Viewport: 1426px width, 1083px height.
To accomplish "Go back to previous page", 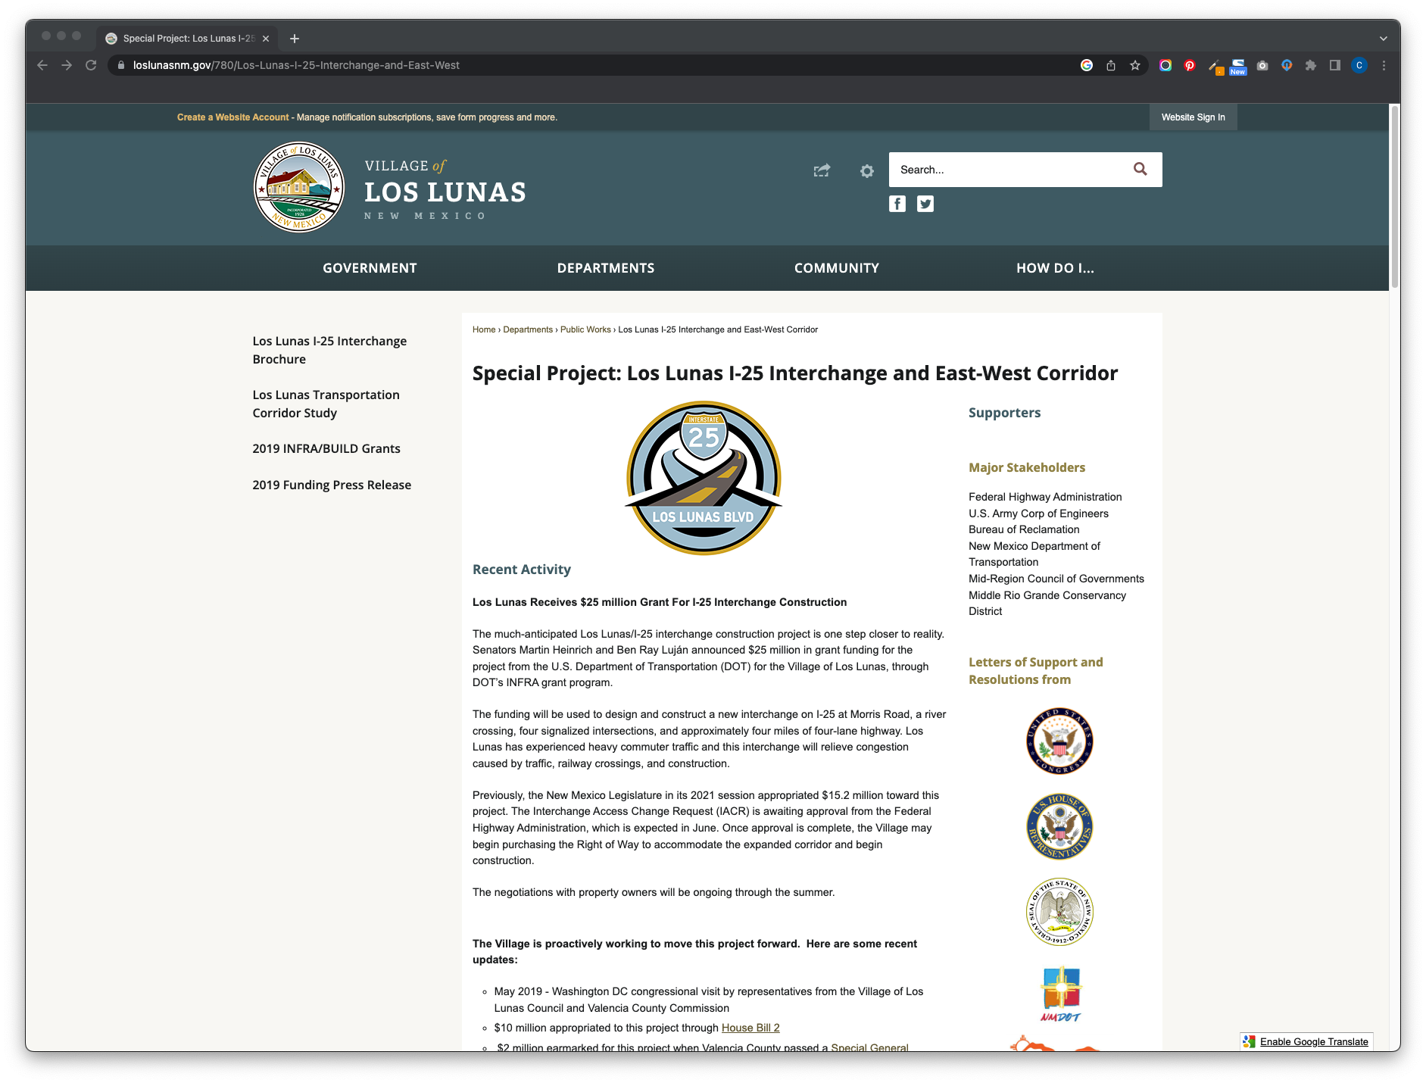I will 42,65.
